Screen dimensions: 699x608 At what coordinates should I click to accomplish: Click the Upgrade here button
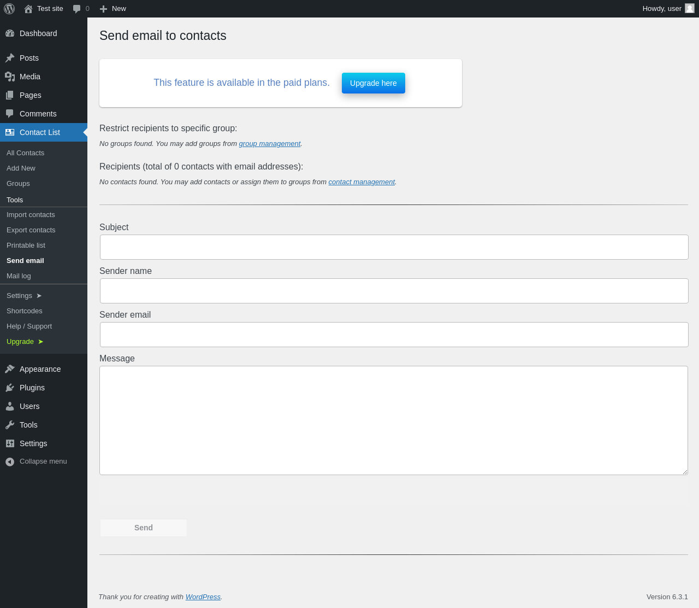(374, 83)
